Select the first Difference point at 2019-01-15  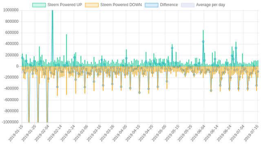22,58
